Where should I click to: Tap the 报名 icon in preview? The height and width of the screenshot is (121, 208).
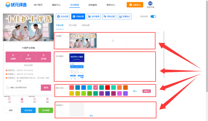pyautogui.click(x=47, y=100)
